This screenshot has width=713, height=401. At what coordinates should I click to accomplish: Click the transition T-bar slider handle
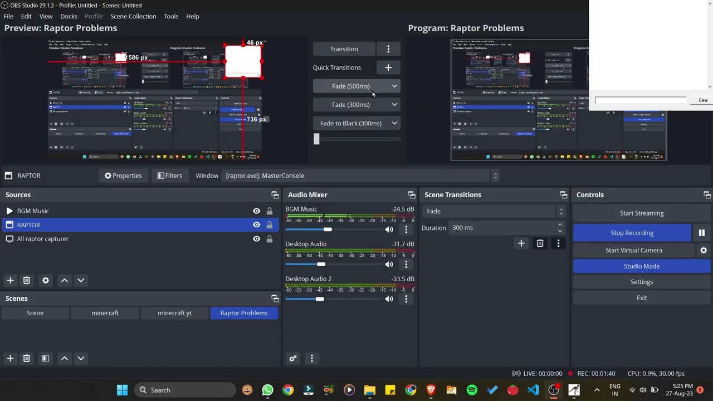pyautogui.click(x=316, y=139)
